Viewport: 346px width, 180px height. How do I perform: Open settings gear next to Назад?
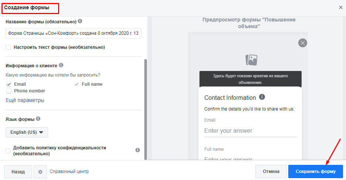point(40,172)
